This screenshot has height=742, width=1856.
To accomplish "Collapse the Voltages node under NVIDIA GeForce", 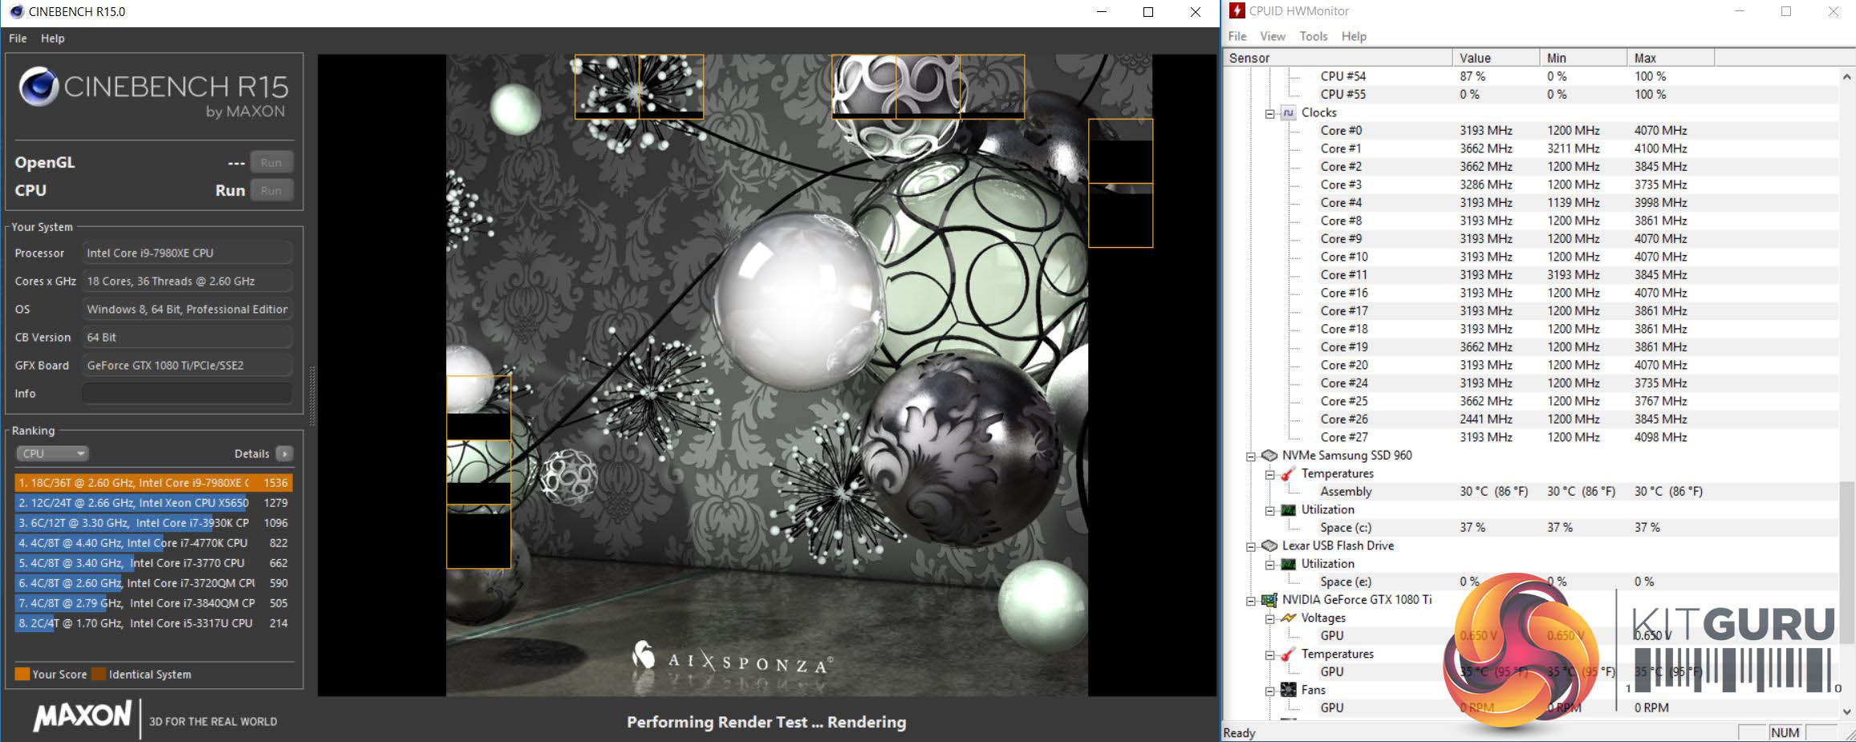I will click(1269, 619).
